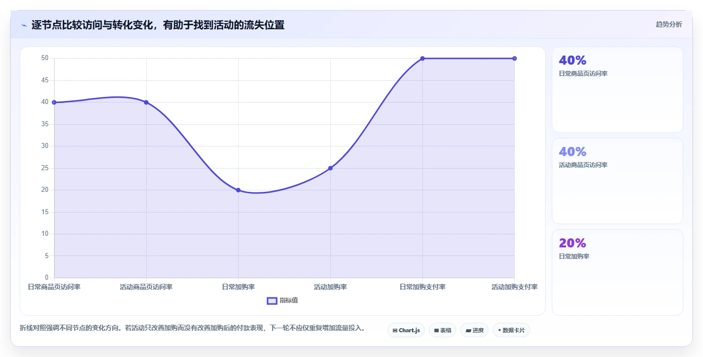
Task: Open the 40% 活动商品页访问率 card
Action: (618, 181)
